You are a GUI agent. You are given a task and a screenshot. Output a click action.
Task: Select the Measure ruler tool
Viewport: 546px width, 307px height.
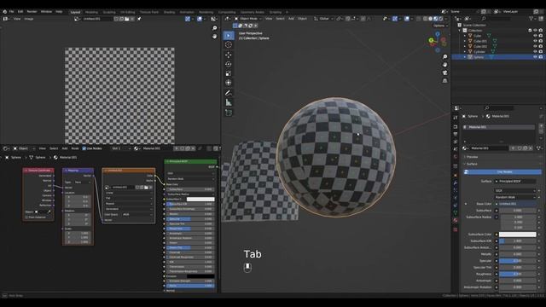tap(229, 102)
